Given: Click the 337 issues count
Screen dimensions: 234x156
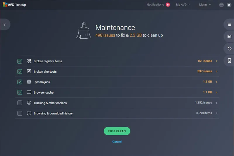Looking at the screenshot, I should pyautogui.click(x=204, y=71).
